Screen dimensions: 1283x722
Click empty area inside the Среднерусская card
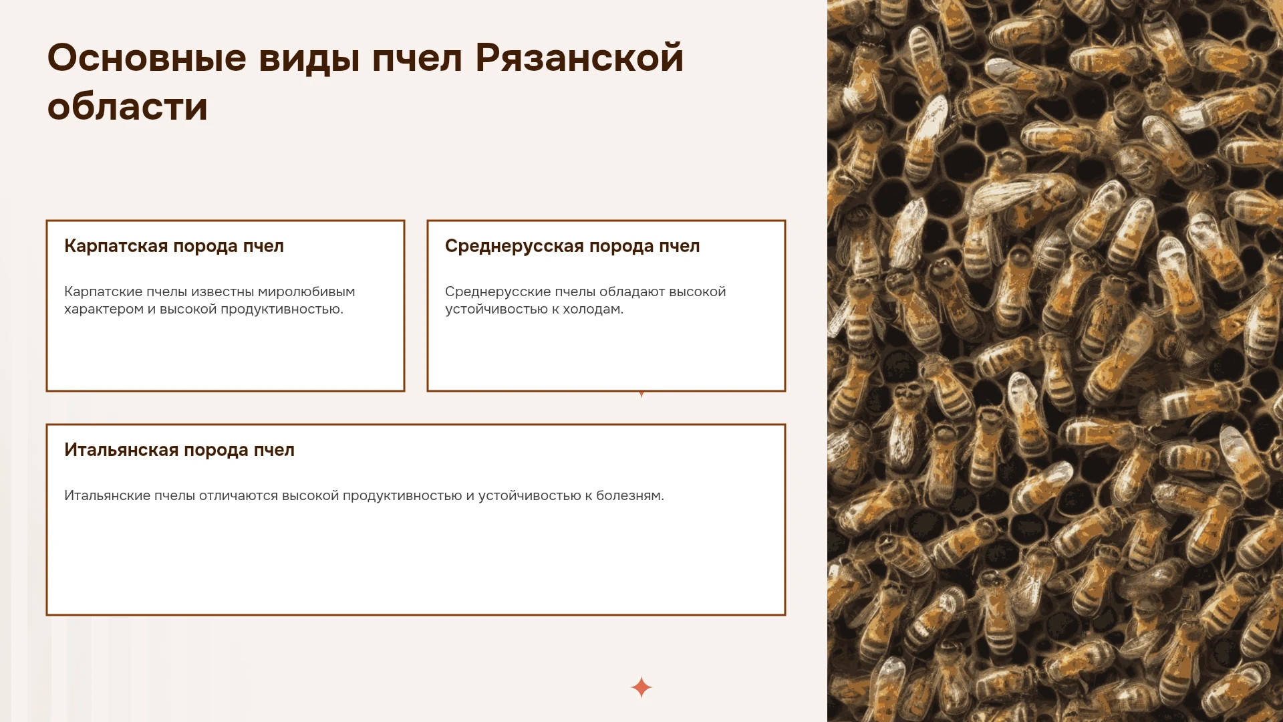pos(606,354)
